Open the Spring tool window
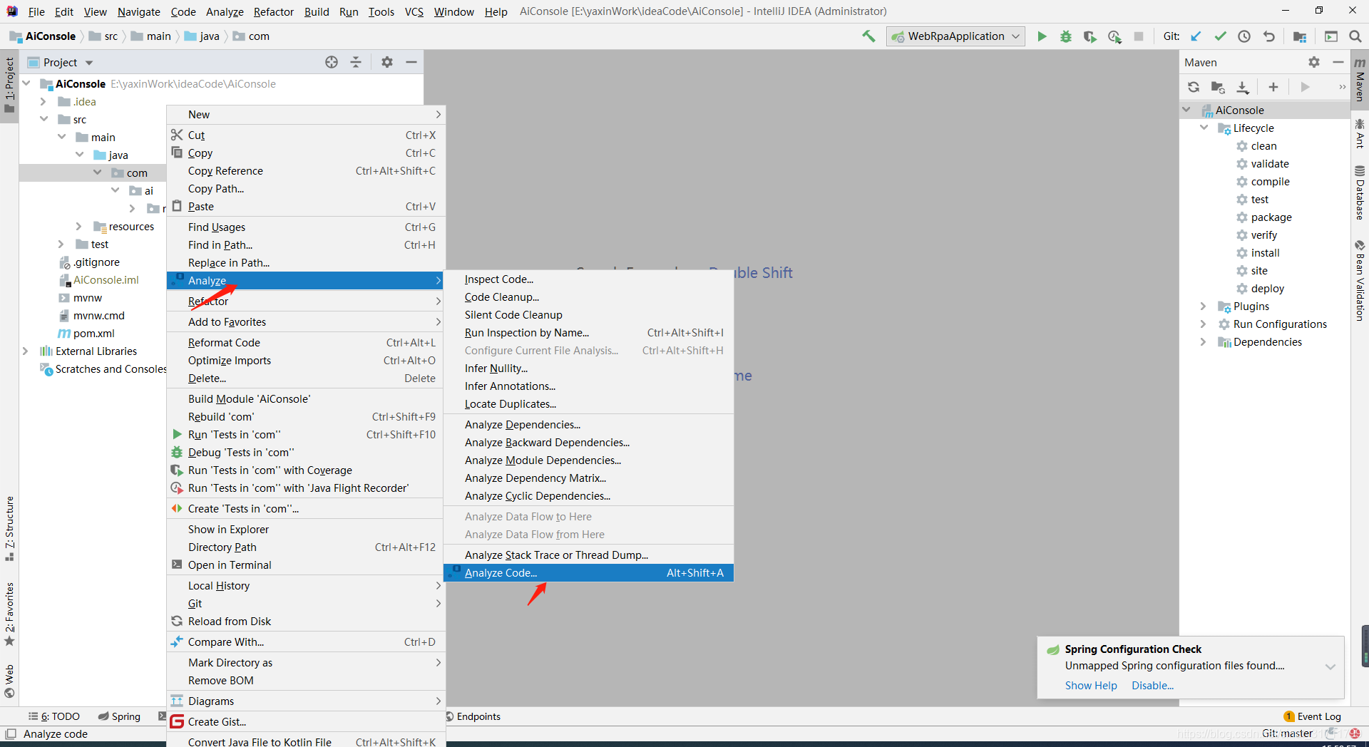The image size is (1369, 747). pos(119,716)
